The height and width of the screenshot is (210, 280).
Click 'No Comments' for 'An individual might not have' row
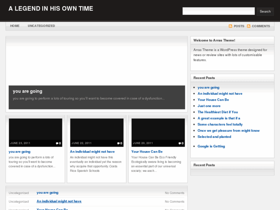click(174, 202)
